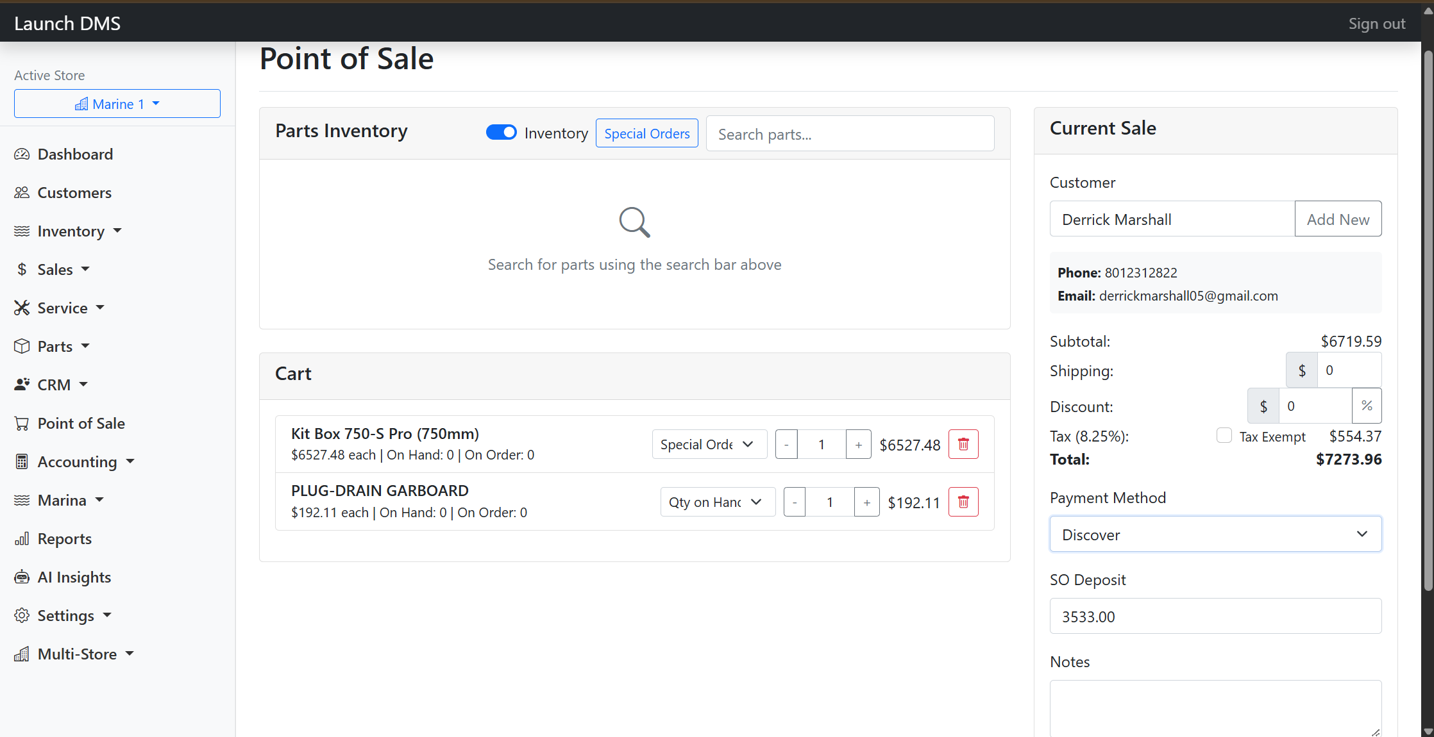Screen dimensions: 1434x737
Task: Expand the Accounting menu item
Action: tap(74, 462)
